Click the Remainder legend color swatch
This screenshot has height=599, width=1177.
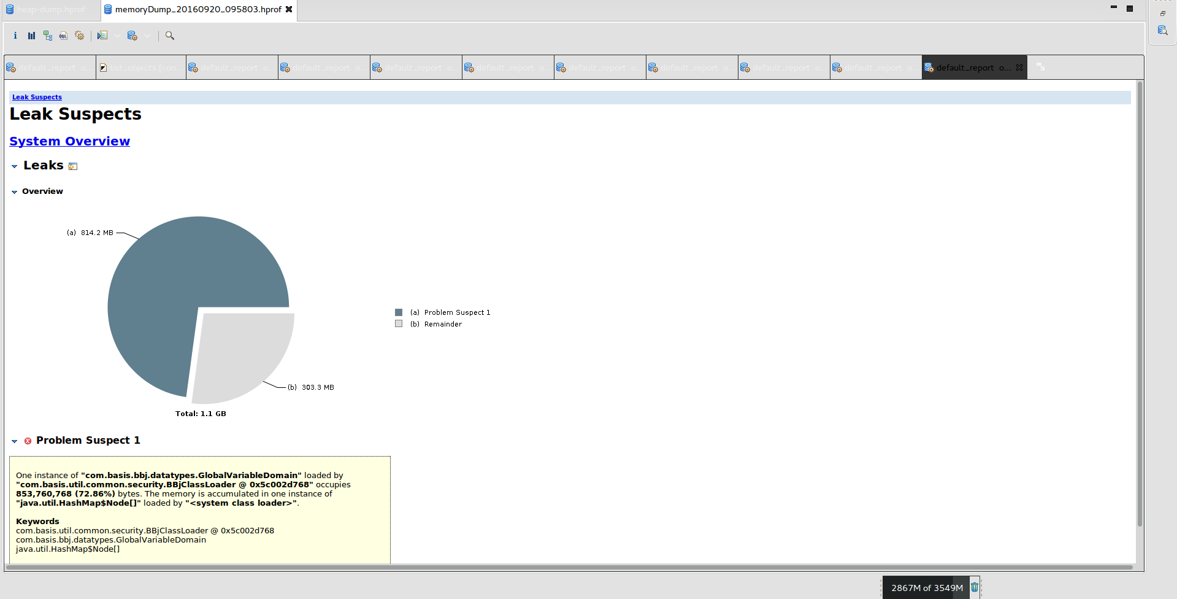coord(399,323)
